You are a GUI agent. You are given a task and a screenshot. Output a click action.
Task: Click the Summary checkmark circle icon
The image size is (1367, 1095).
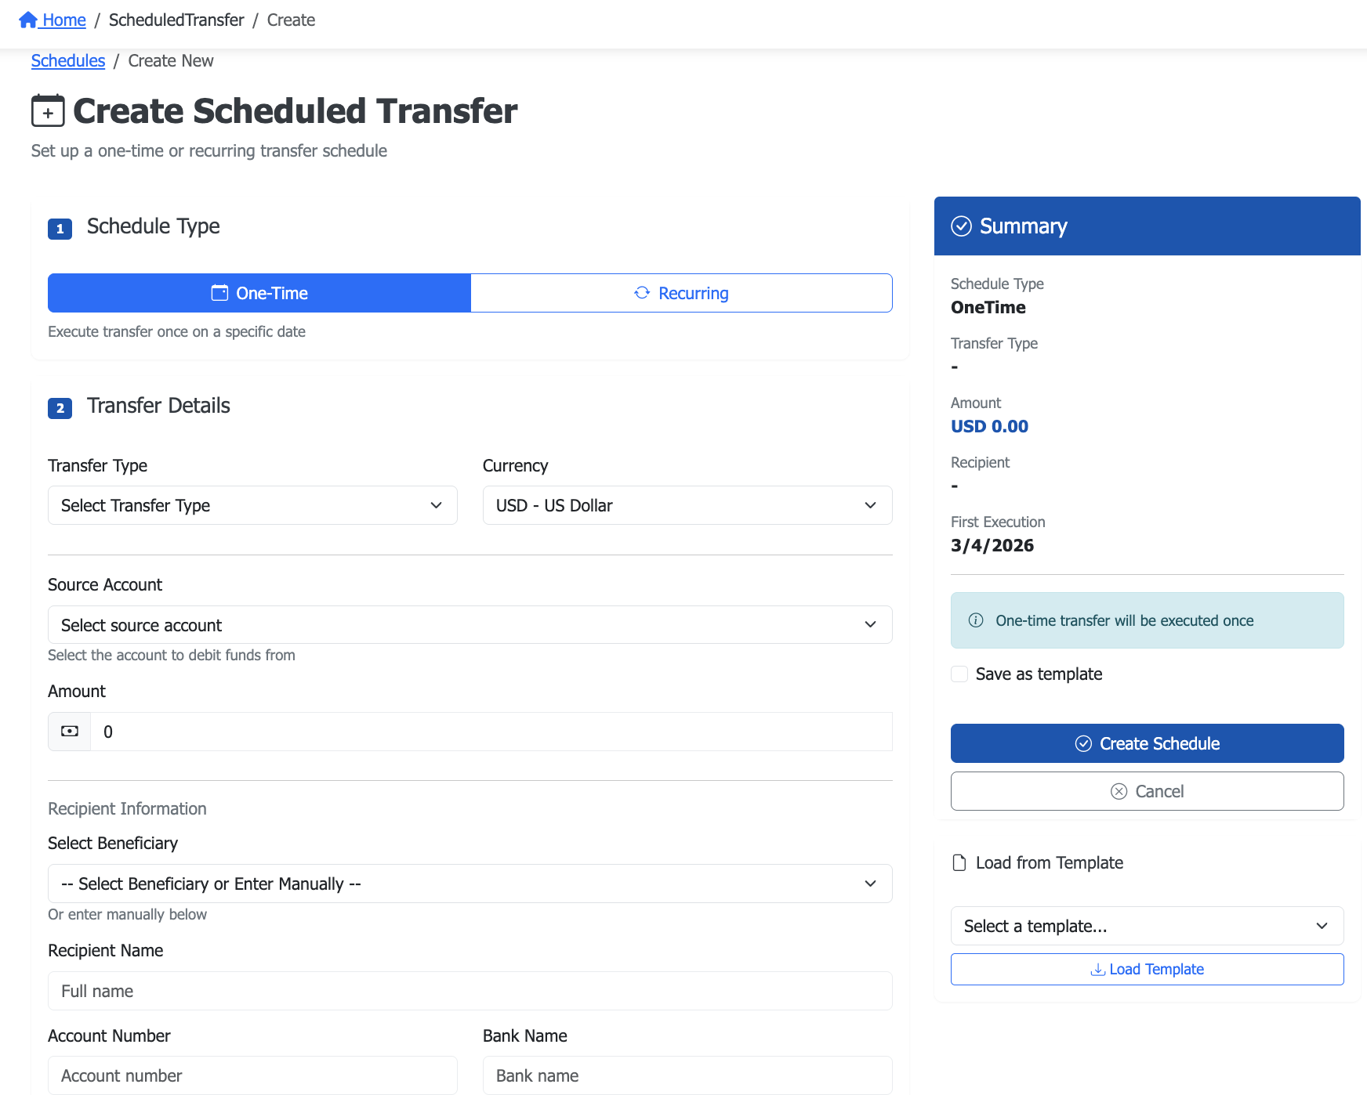click(x=961, y=226)
